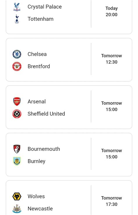138x215 pixels.
Task: Tap the Today 20:00 kickoff time
Action: coord(112,11)
